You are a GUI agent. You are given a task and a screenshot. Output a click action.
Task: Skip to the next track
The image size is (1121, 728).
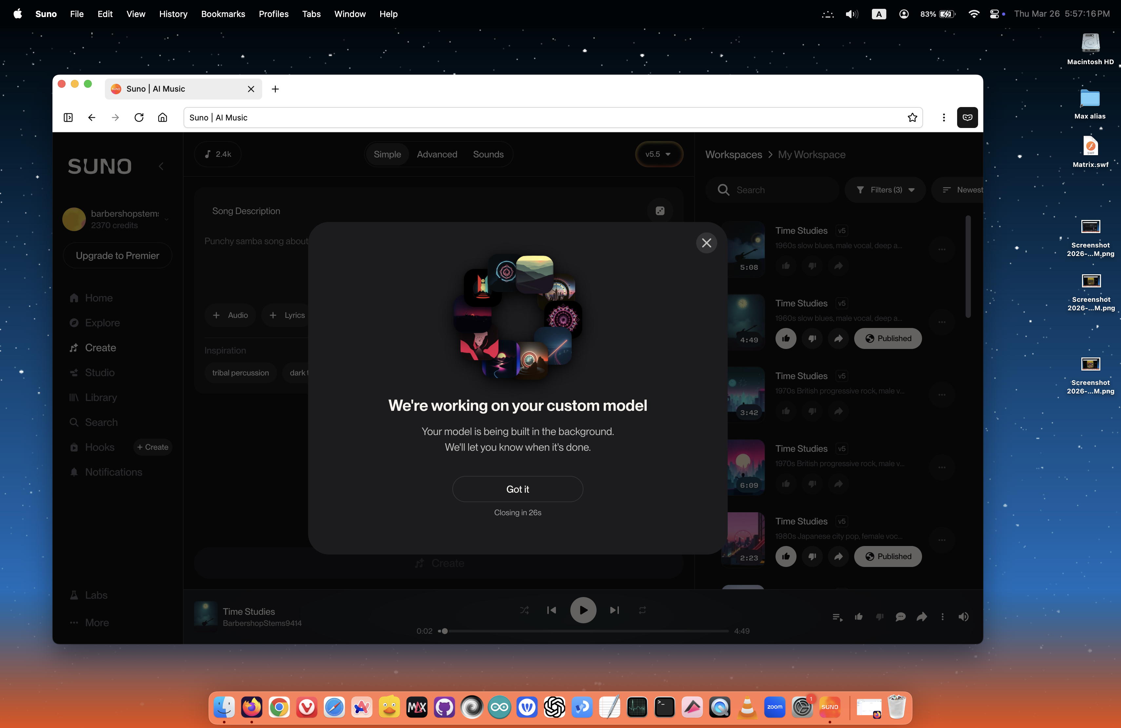614,610
